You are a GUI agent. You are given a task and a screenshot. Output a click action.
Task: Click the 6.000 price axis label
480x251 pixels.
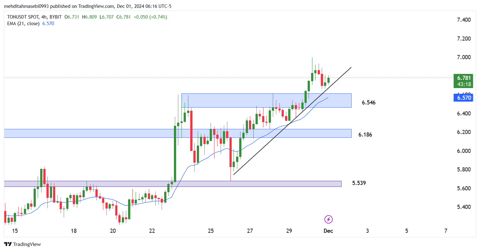point(464,151)
